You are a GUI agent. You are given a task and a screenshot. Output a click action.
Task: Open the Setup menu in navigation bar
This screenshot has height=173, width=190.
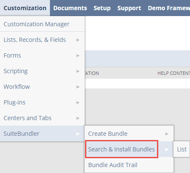[102, 8]
